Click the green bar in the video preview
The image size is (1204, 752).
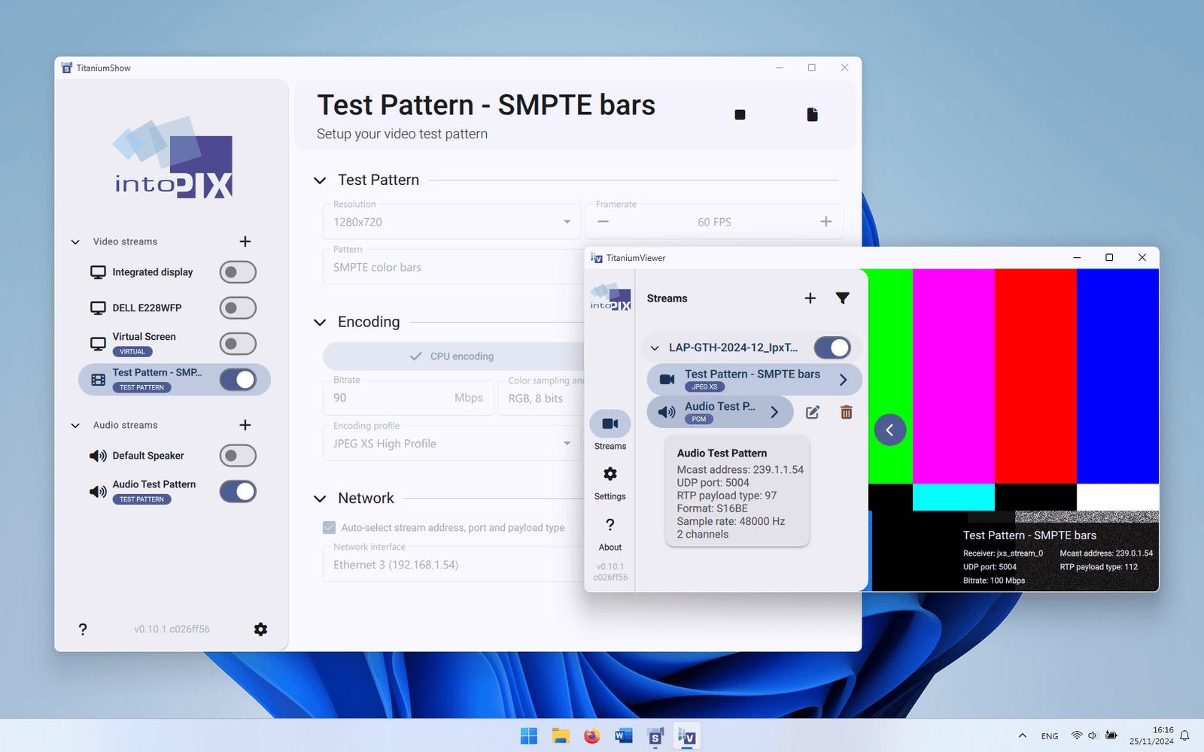click(x=890, y=376)
